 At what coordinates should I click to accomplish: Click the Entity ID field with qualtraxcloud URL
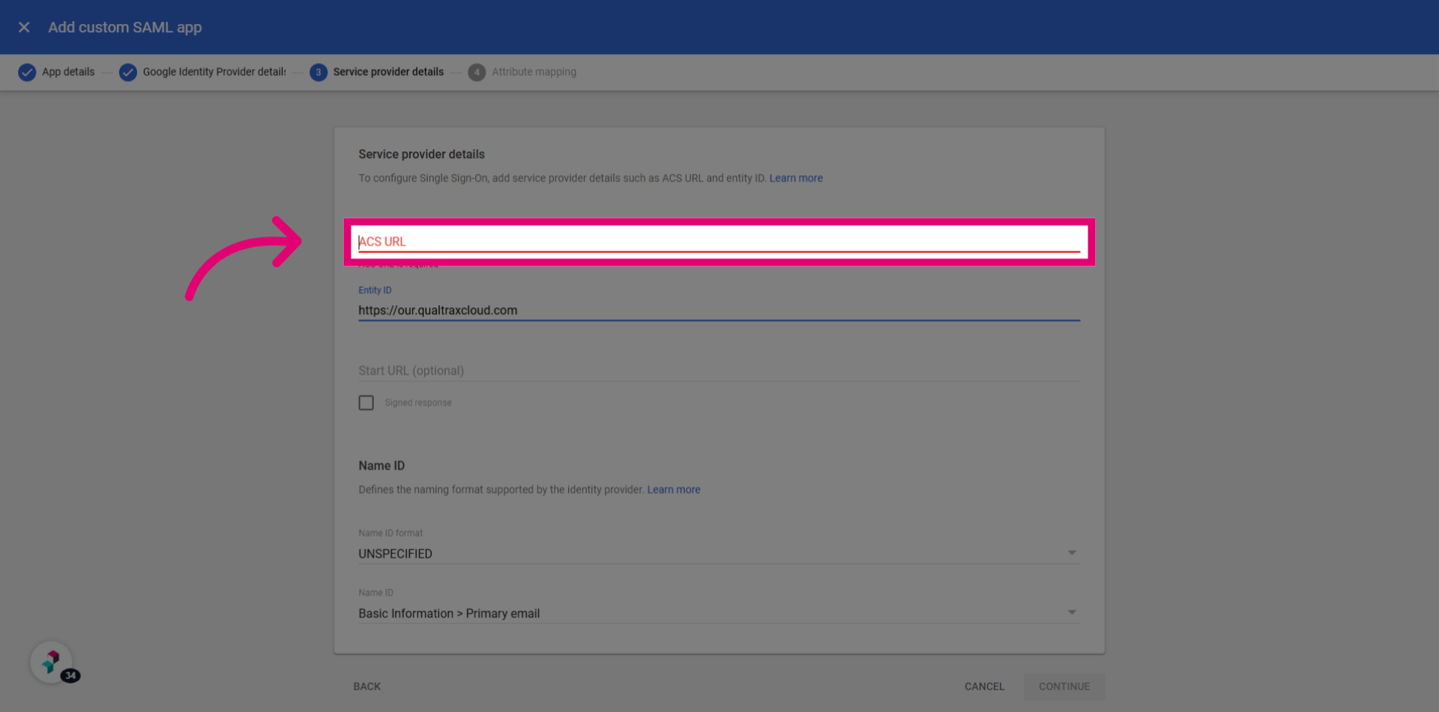pyautogui.click(x=719, y=310)
